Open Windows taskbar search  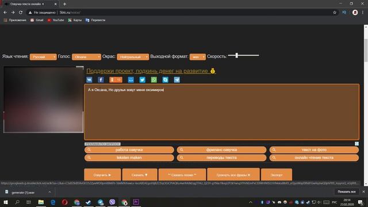click(17, 202)
